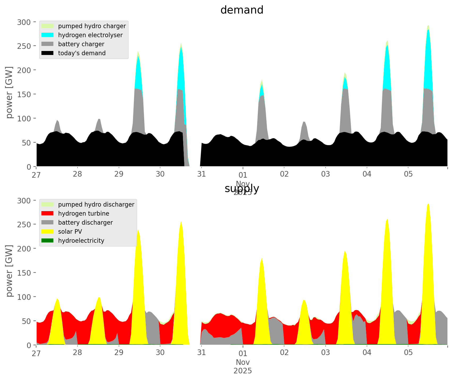Click the "demand" chart title
This screenshot has width=453, height=380.
tap(242, 10)
